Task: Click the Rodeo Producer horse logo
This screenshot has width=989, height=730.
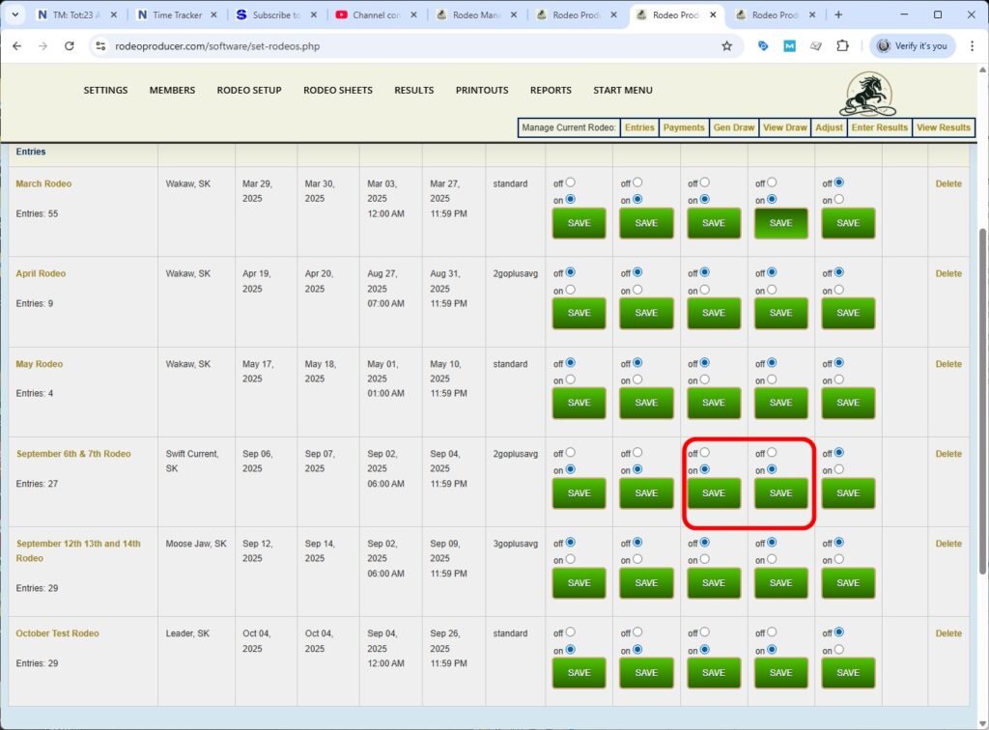Action: tap(866, 93)
